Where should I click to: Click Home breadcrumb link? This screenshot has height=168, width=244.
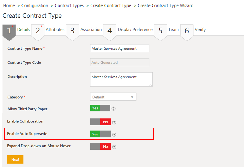[x=9, y=6]
